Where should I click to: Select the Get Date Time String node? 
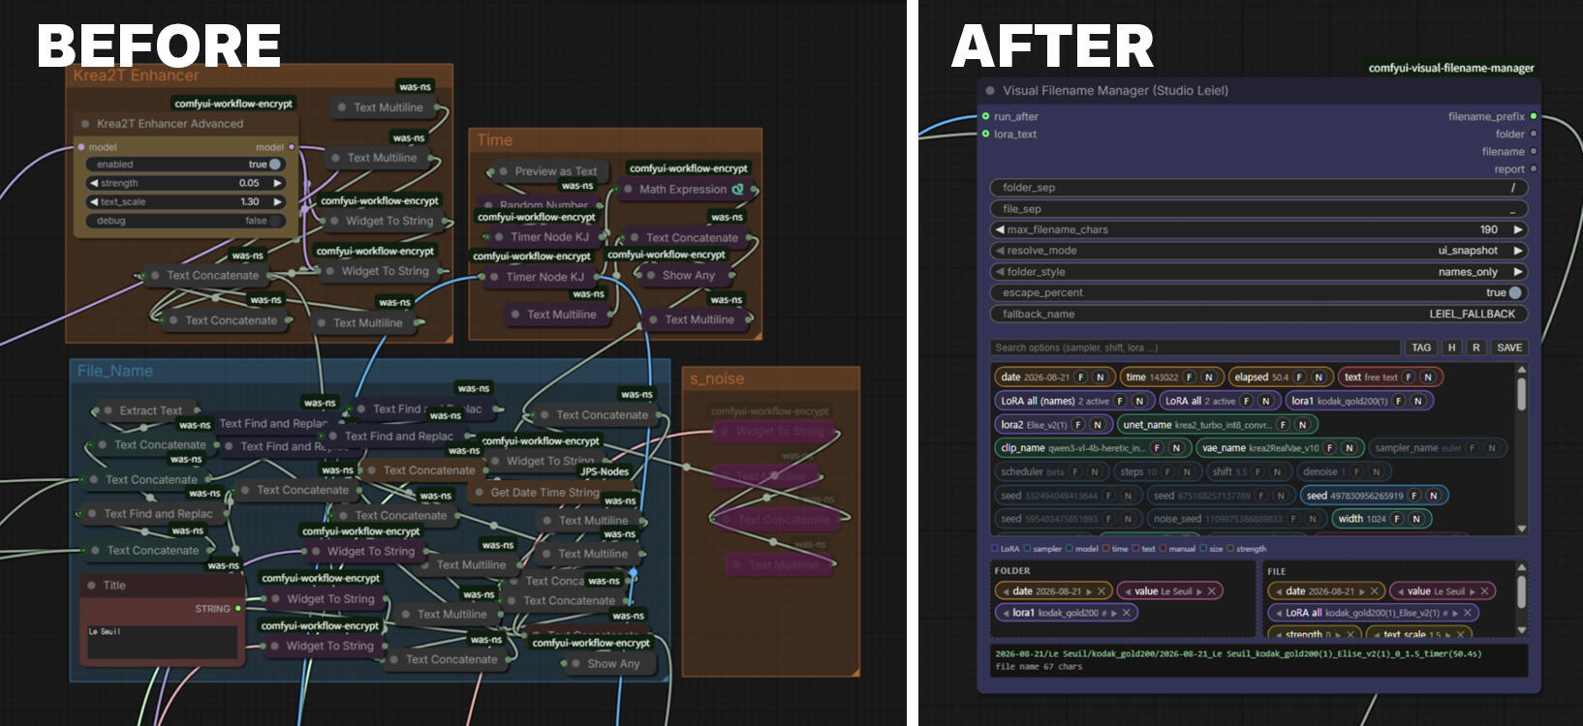pyautogui.click(x=539, y=493)
